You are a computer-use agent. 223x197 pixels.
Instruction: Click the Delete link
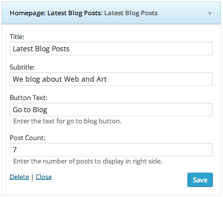pos(19,177)
